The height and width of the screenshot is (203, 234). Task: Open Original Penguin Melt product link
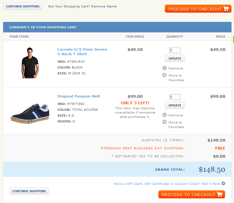tap(79, 96)
